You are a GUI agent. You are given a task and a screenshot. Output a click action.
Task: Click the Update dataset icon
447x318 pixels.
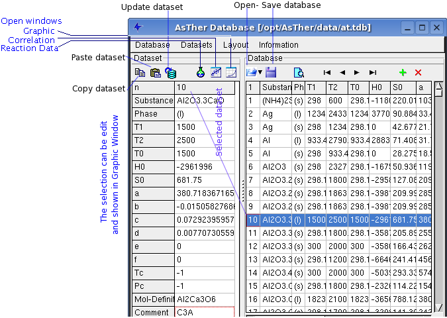(x=171, y=72)
